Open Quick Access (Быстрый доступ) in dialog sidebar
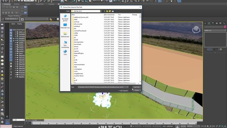The width and height of the screenshot is (227, 128). point(65,18)
